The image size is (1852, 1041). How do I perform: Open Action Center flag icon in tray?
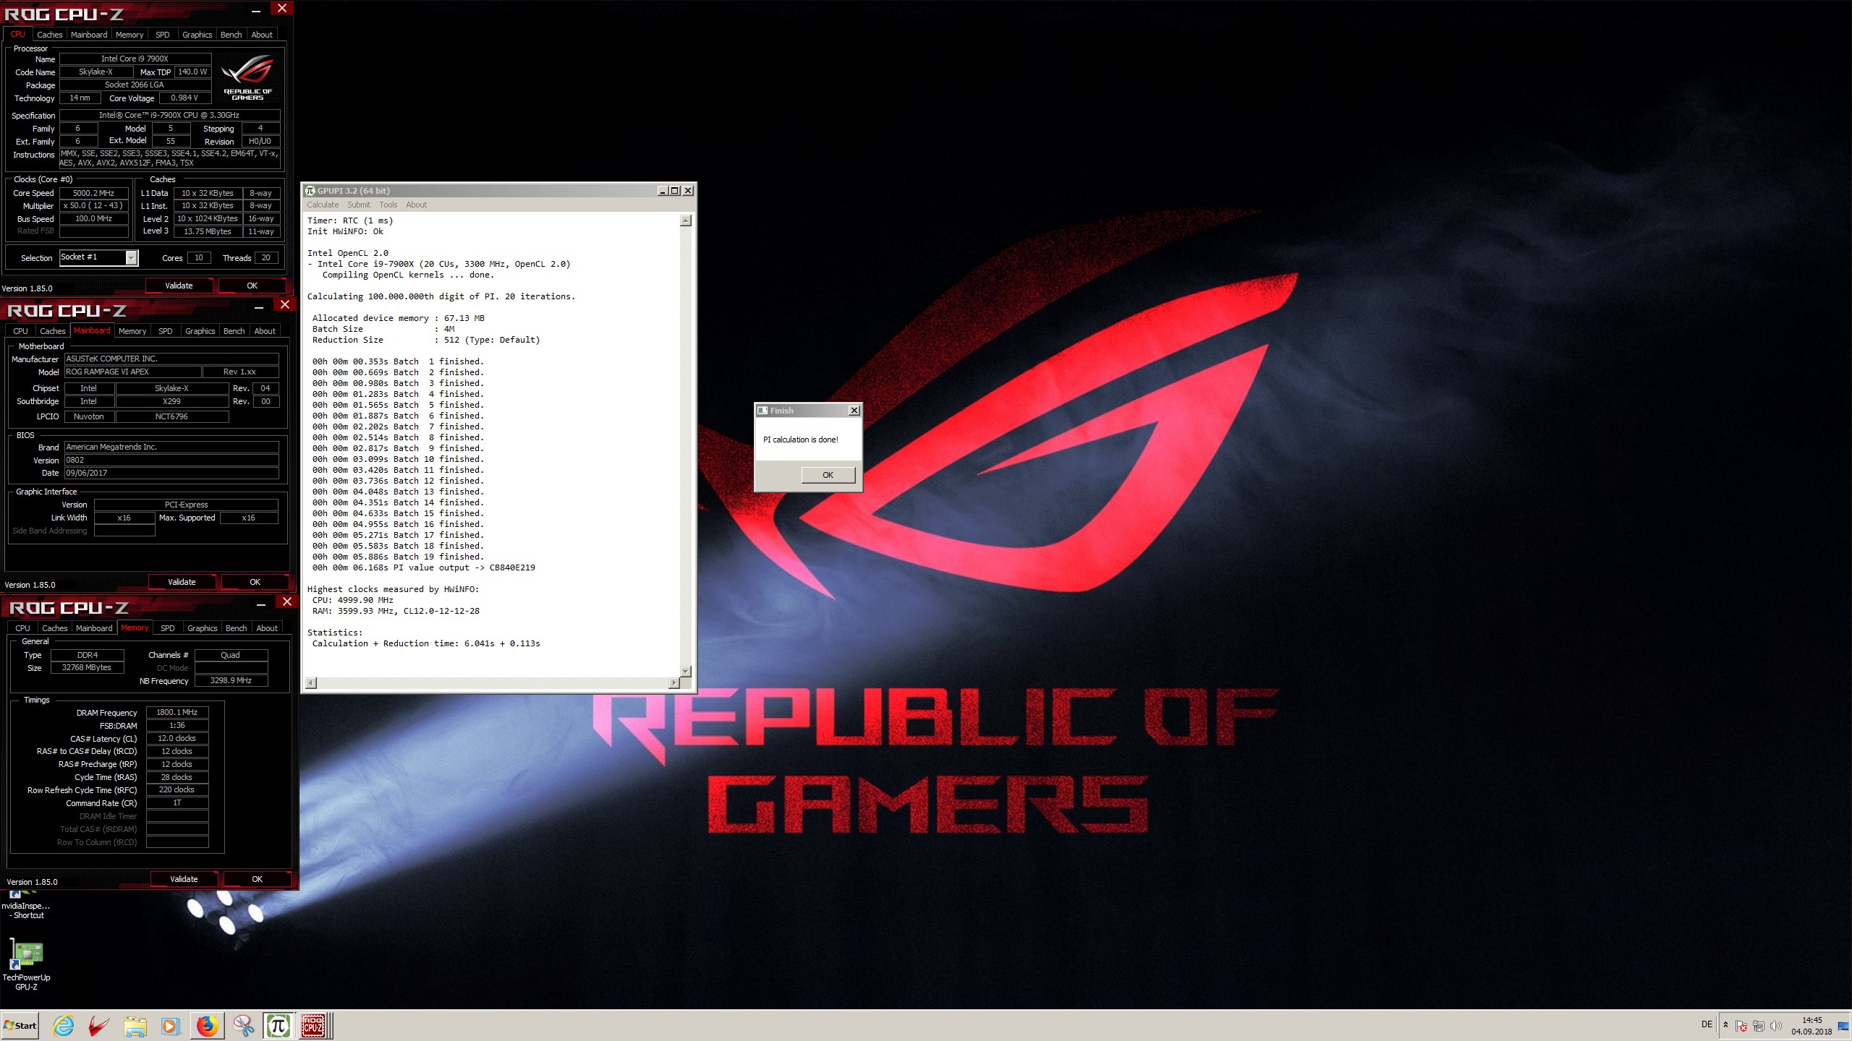tap(1741, 1026)
